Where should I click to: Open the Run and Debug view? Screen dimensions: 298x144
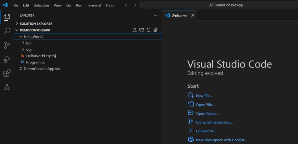coord(7,59)
